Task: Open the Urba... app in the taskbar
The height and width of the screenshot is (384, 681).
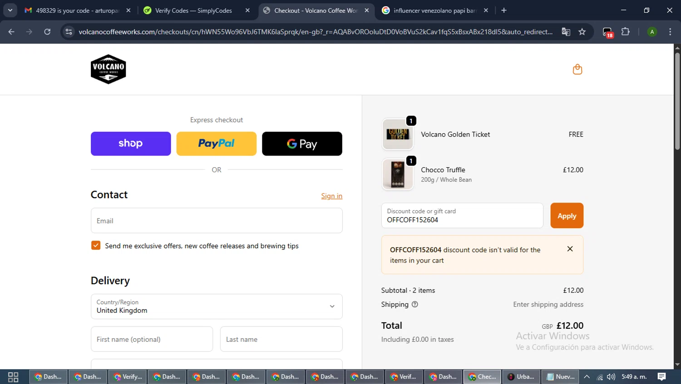Action: pos(521,377)
